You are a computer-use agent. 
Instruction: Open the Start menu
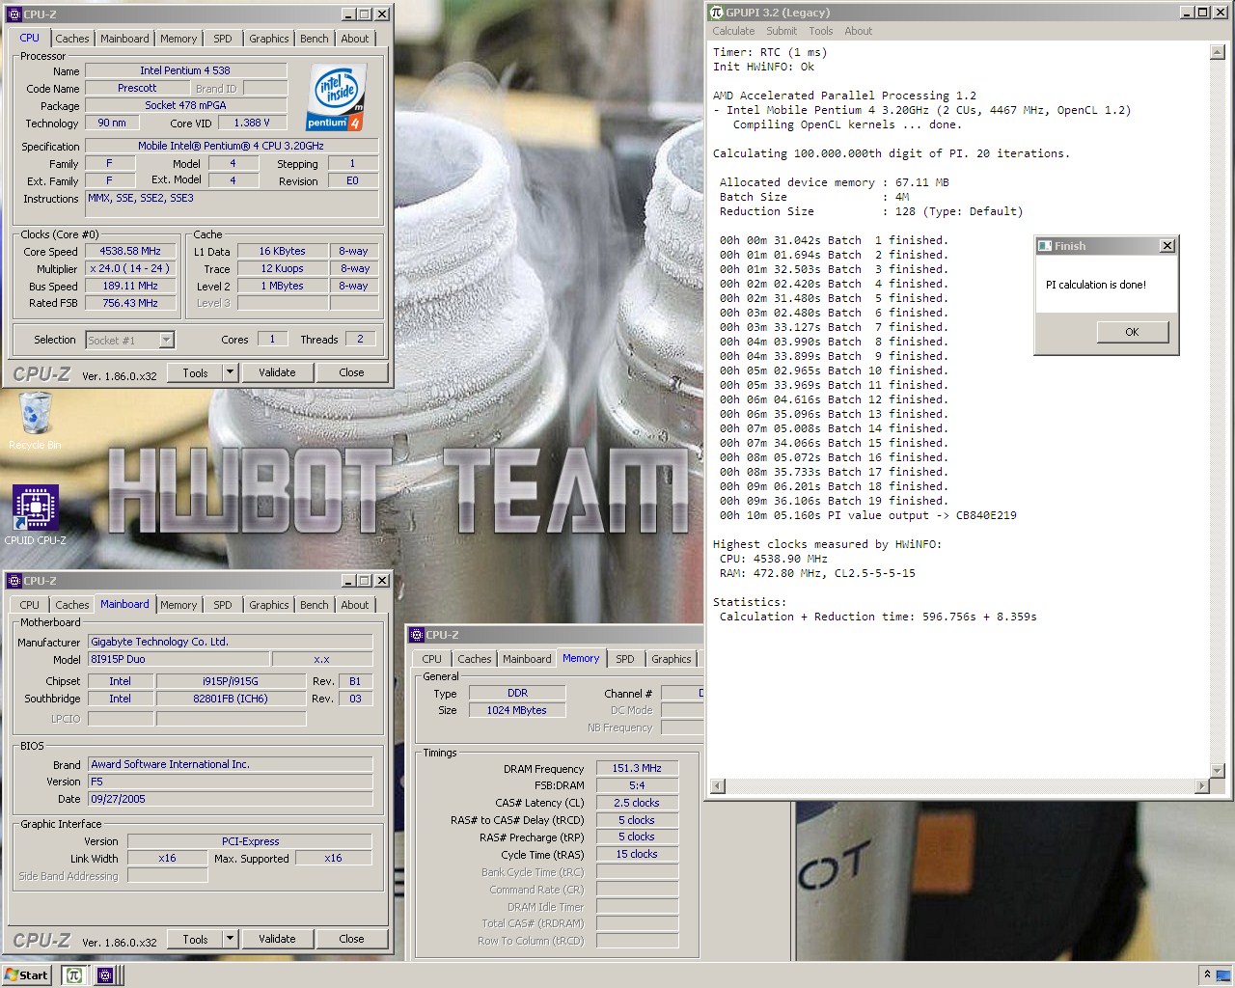pos(26,975)
